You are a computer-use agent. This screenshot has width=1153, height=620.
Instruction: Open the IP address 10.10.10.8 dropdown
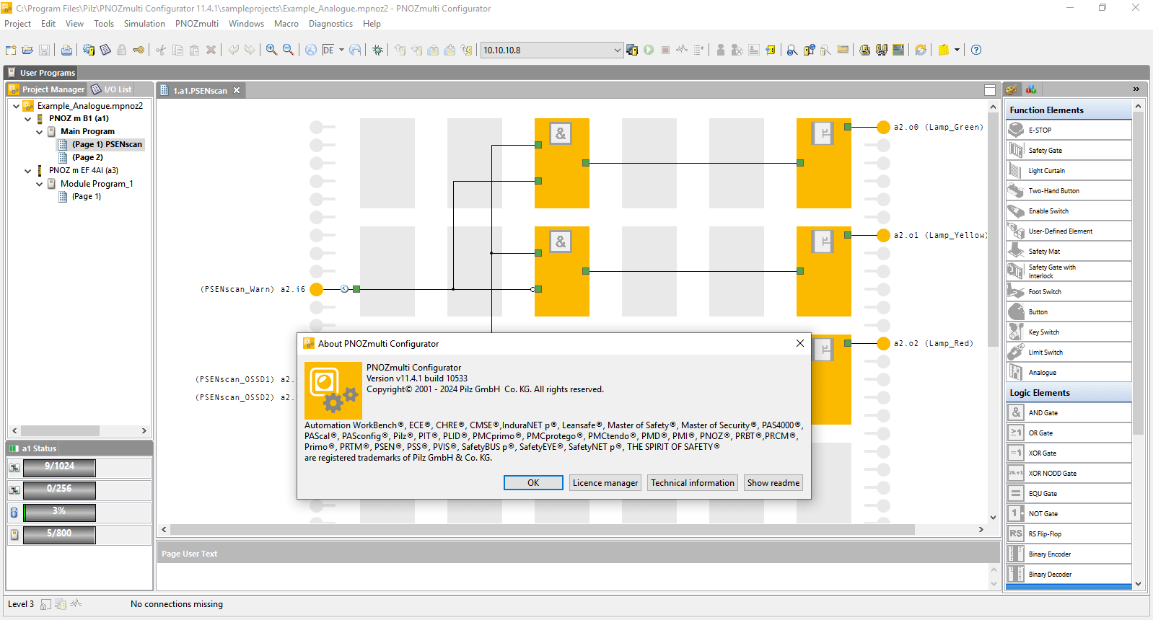(617, 50)
